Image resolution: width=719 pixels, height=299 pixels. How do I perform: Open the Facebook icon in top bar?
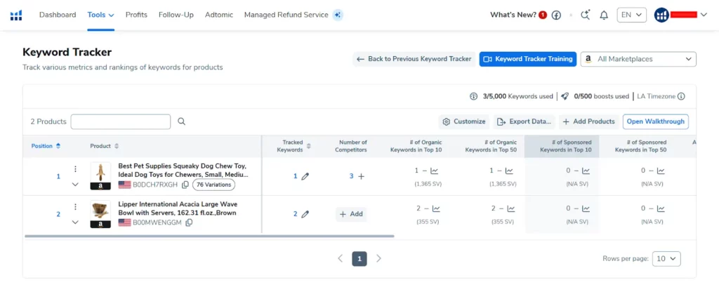[556, 15]
